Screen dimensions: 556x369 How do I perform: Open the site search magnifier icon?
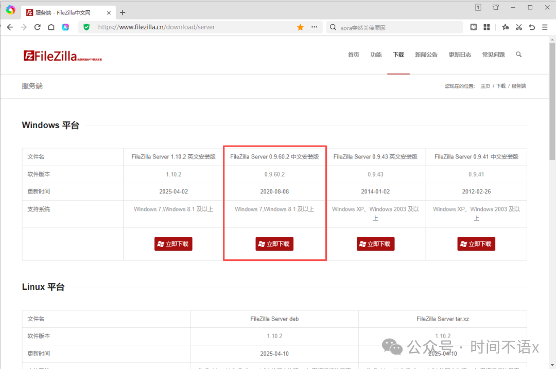[x=518, y=55]
